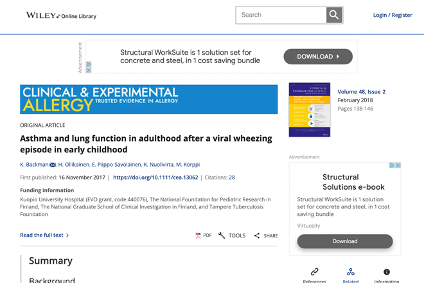Click the SHARE icon
This screenshot has height=283, width=424.
[256, 235]
